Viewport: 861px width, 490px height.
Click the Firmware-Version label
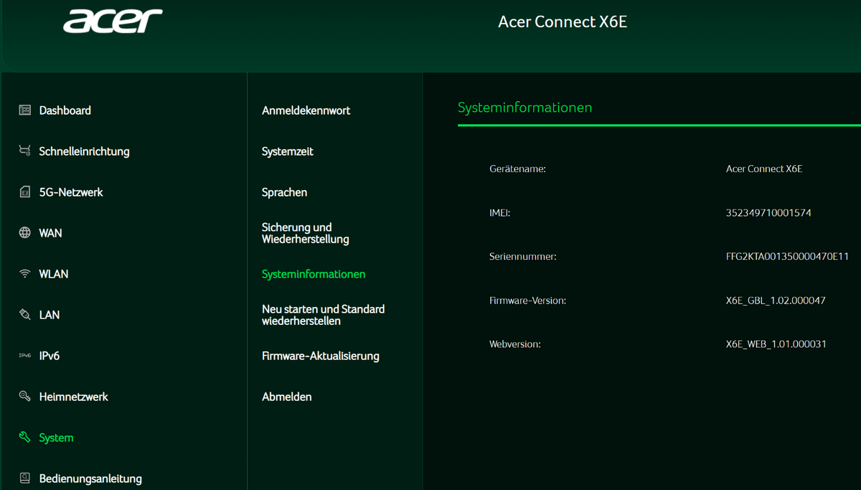(x=528, y=301)
